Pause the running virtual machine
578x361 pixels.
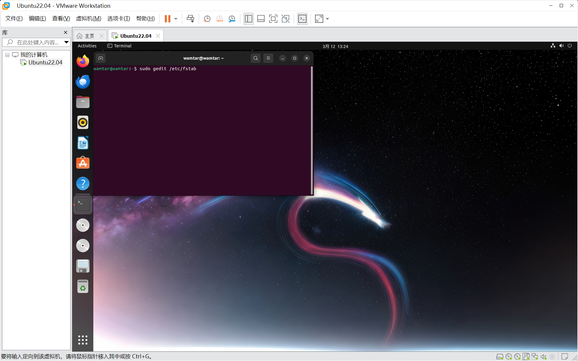pos(167,19)
